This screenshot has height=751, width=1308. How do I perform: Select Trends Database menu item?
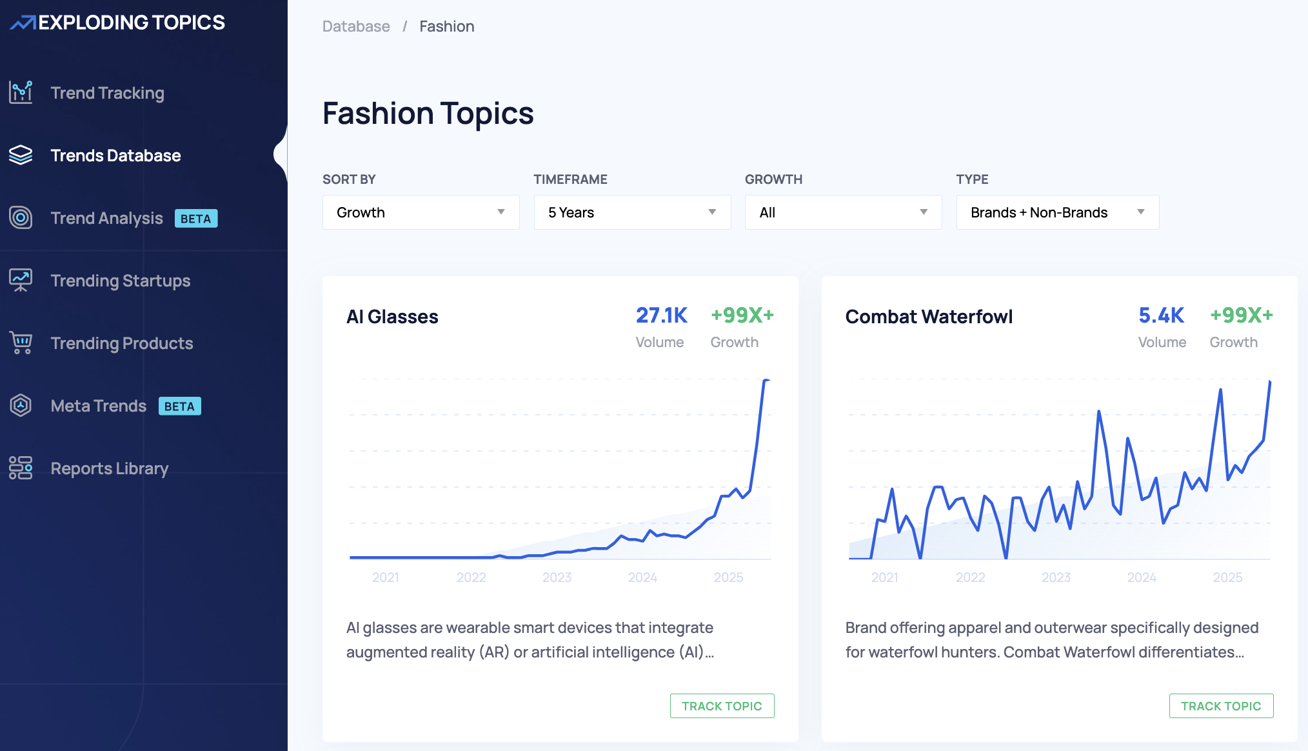point(115,155)
